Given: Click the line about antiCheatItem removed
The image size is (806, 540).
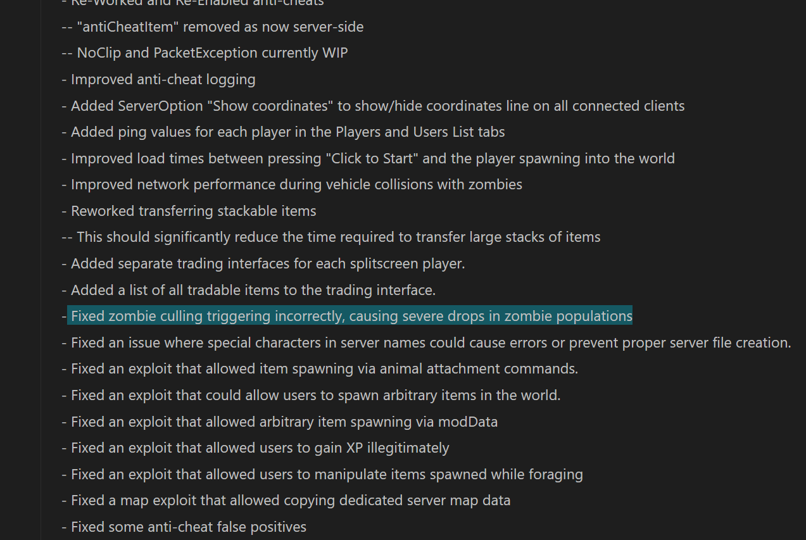Looking at the screenshot, I should [213, 27].
